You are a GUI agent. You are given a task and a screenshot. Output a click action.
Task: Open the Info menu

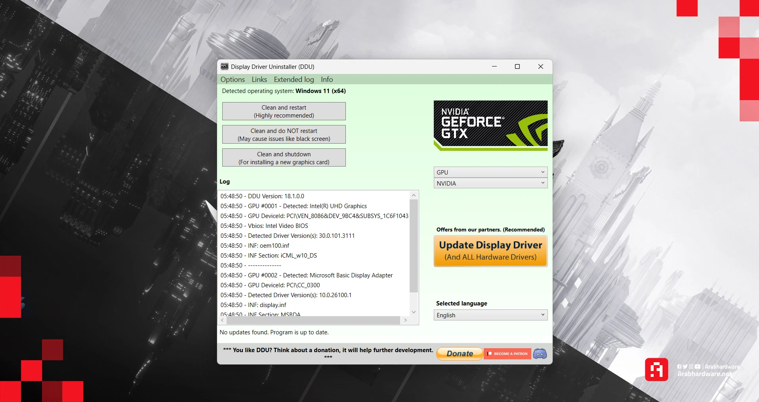(327, 80)
